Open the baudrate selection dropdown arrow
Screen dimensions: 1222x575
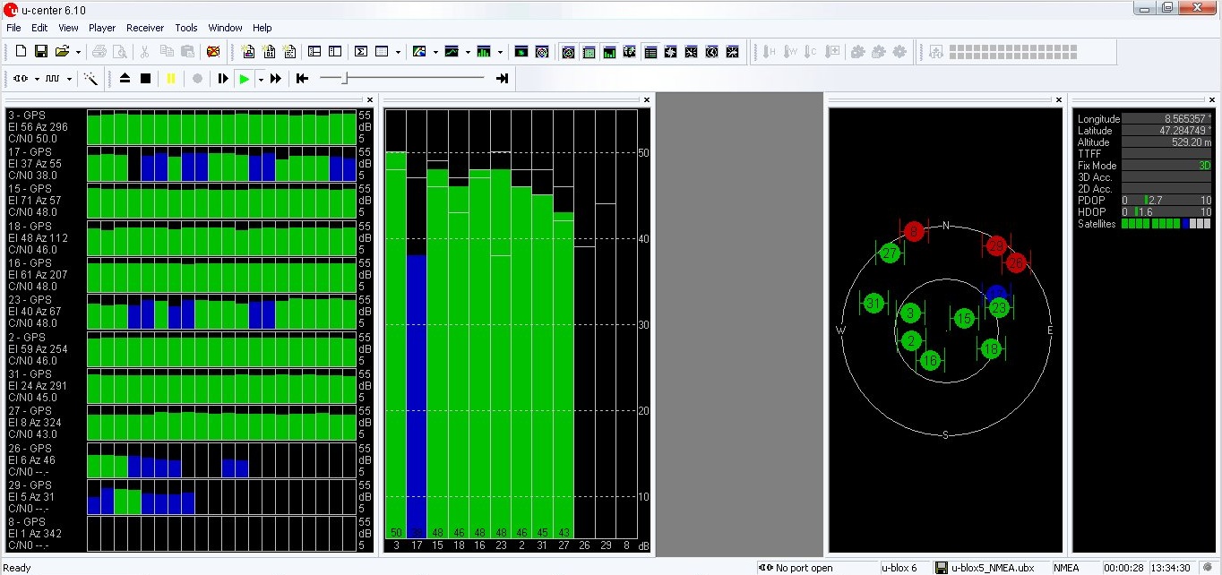(69, 79)
